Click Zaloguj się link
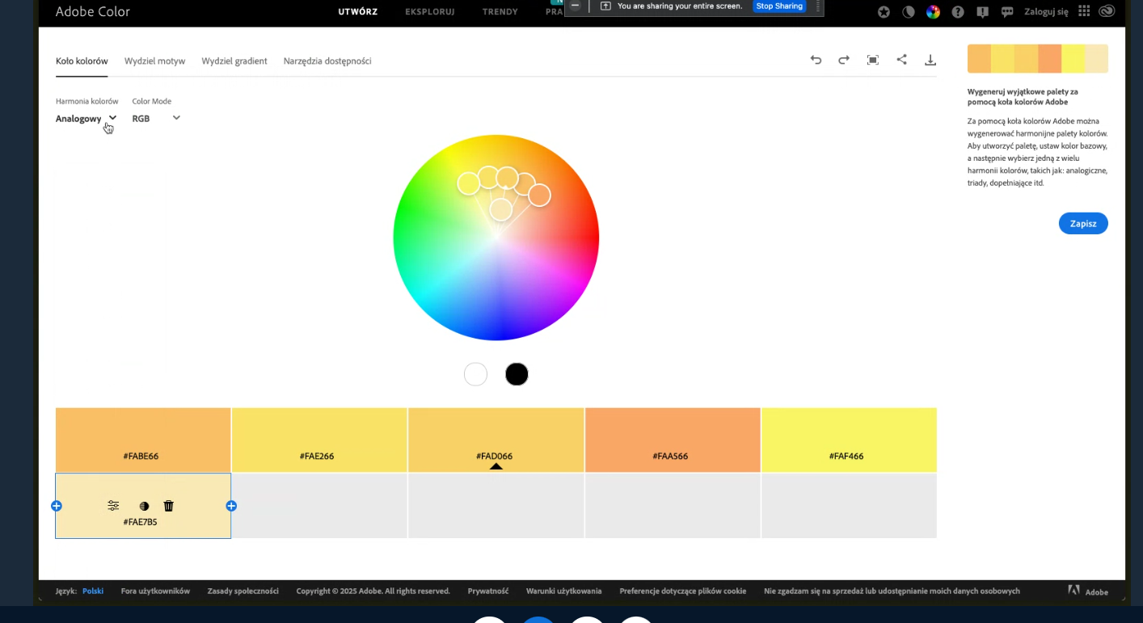 pos(1046,11)
